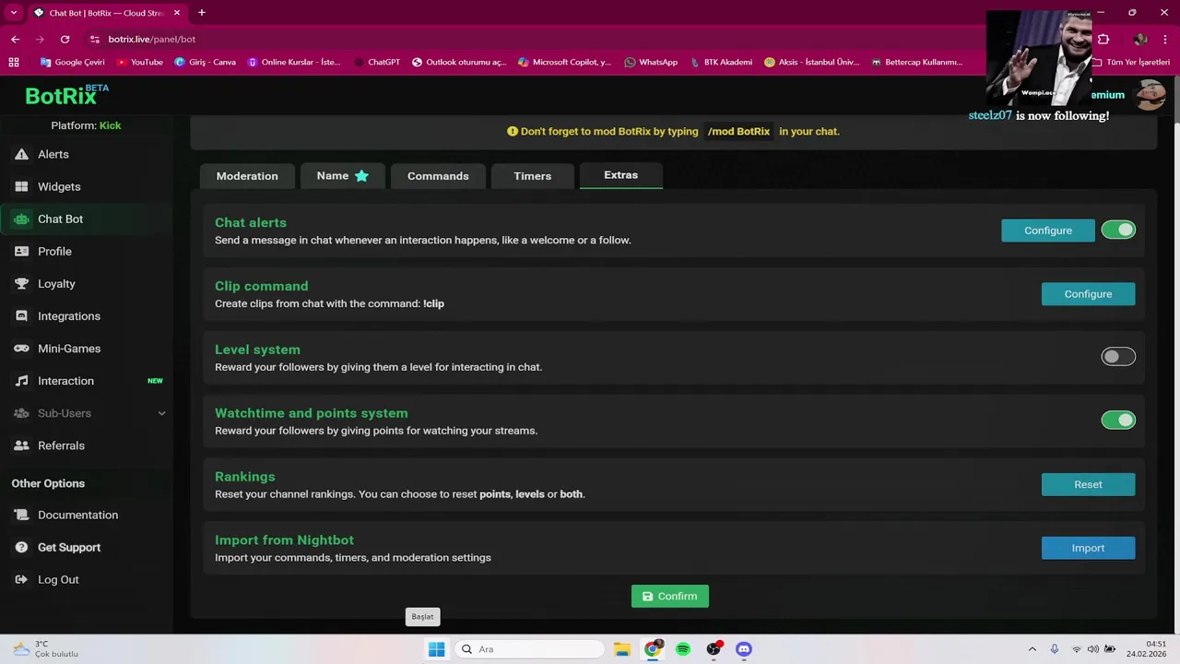Click the /mod BotRix command text
This screenshot has width=1180, height=664.
pyautogui.click(x=738, y=131)
